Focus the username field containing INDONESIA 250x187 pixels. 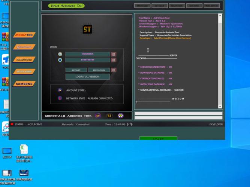pyautogui.click(x=88, y=54)
